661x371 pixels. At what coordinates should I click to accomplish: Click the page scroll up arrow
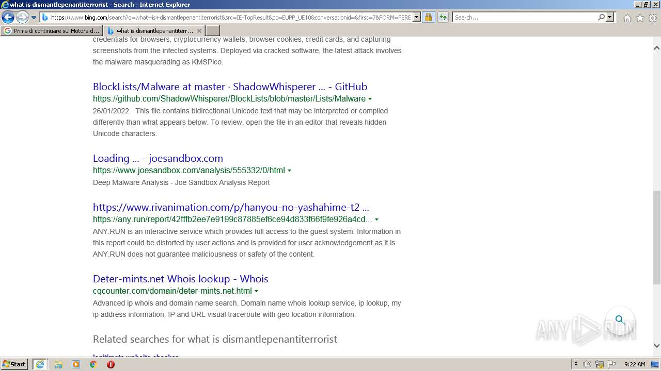[657, 48]
